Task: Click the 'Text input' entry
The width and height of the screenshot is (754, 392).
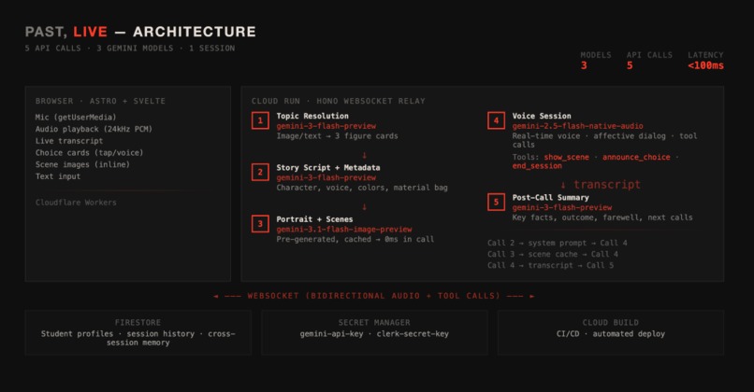Action: tap(58, 176)
